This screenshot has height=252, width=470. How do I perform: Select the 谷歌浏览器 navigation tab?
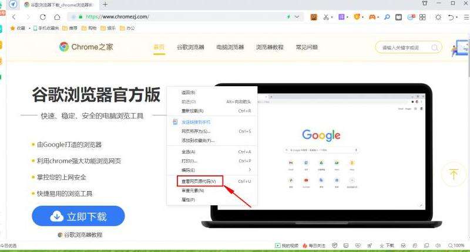[x=190, y=47]
